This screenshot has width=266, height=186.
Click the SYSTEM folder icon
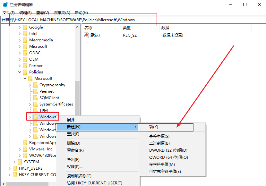pos(20,162)
